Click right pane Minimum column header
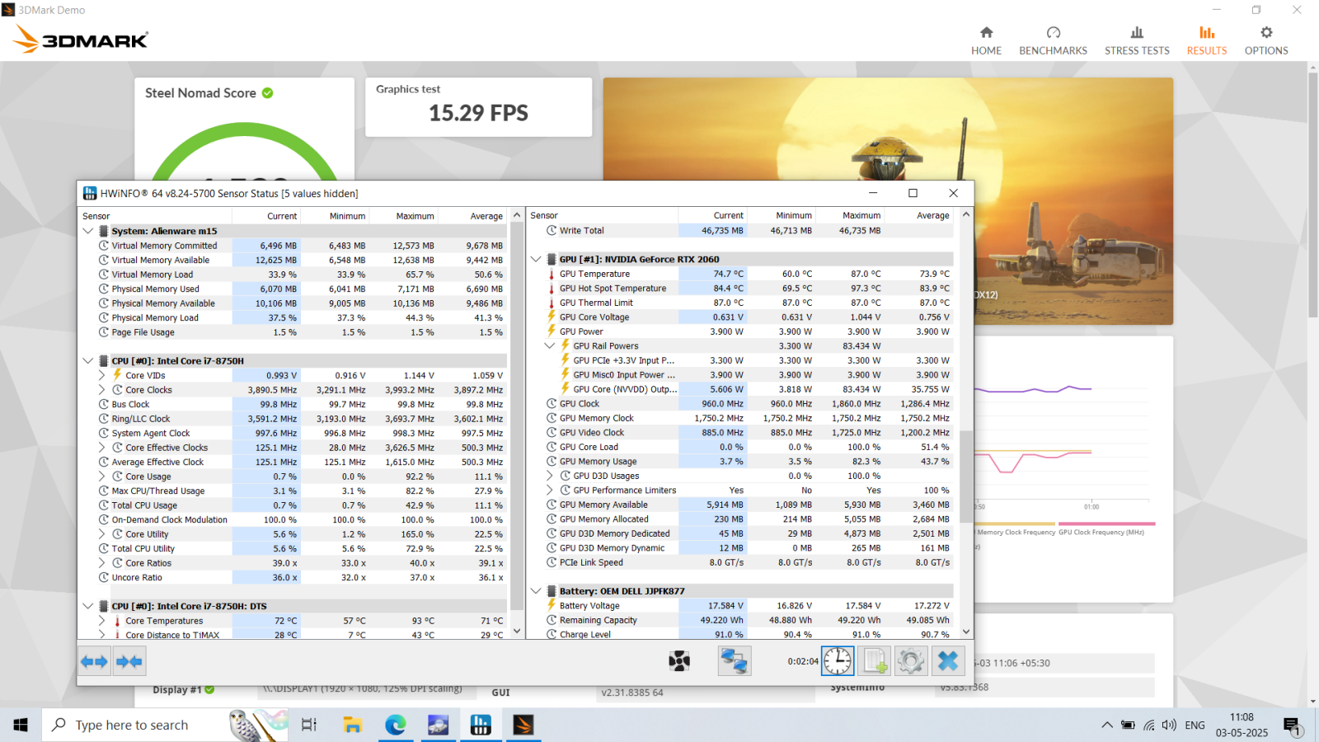 pyautogui.click(x=782, y=215)
